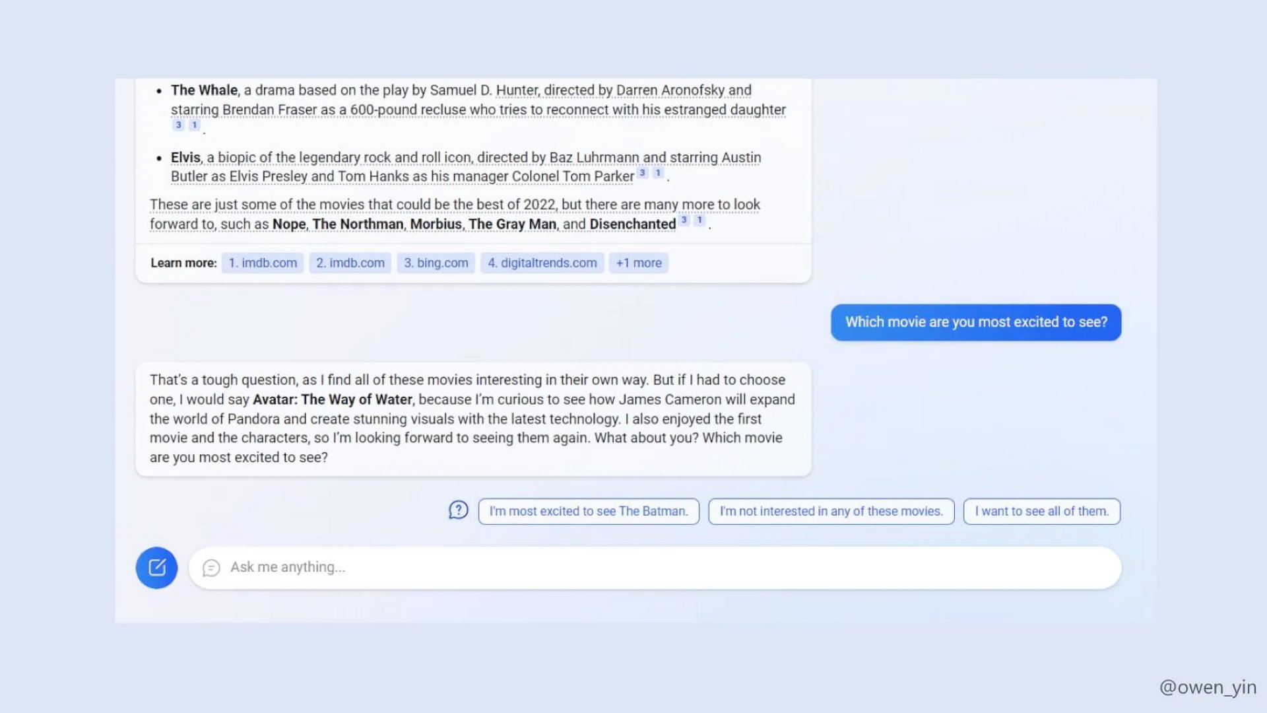Open the question mark help icon beside suggestions

[x=459, y=510]
